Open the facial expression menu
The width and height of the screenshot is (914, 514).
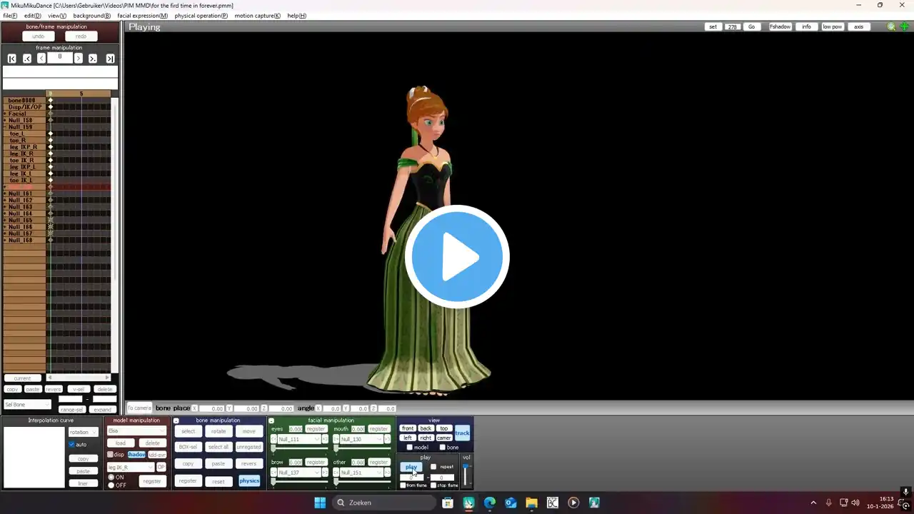click(x=142, y=16)
